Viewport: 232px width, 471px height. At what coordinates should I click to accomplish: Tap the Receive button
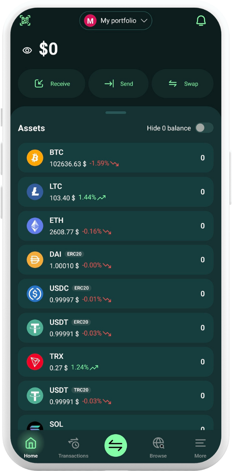tap(52, 84)
